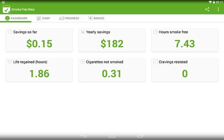Viewport: 224px width, 140px height.
Task: Tap the Android back navigation button
Action: (x=84, y=136)
